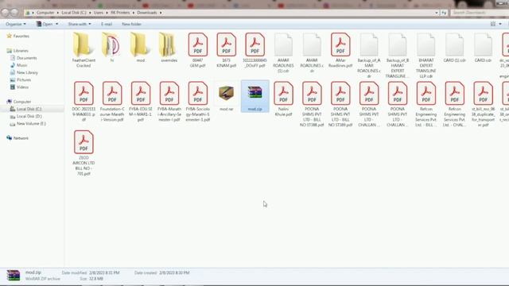The width and height of the screenshot is (509, 286).
Task: Select the CARD (1).cdr file
Action: [x=455, y=48]
